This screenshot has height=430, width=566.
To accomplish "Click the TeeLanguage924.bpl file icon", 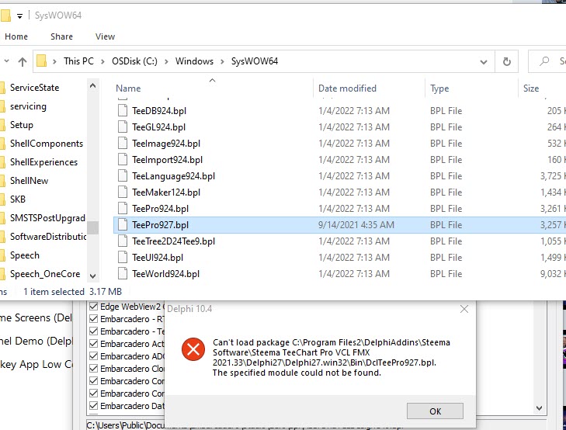I will point(123,175).
